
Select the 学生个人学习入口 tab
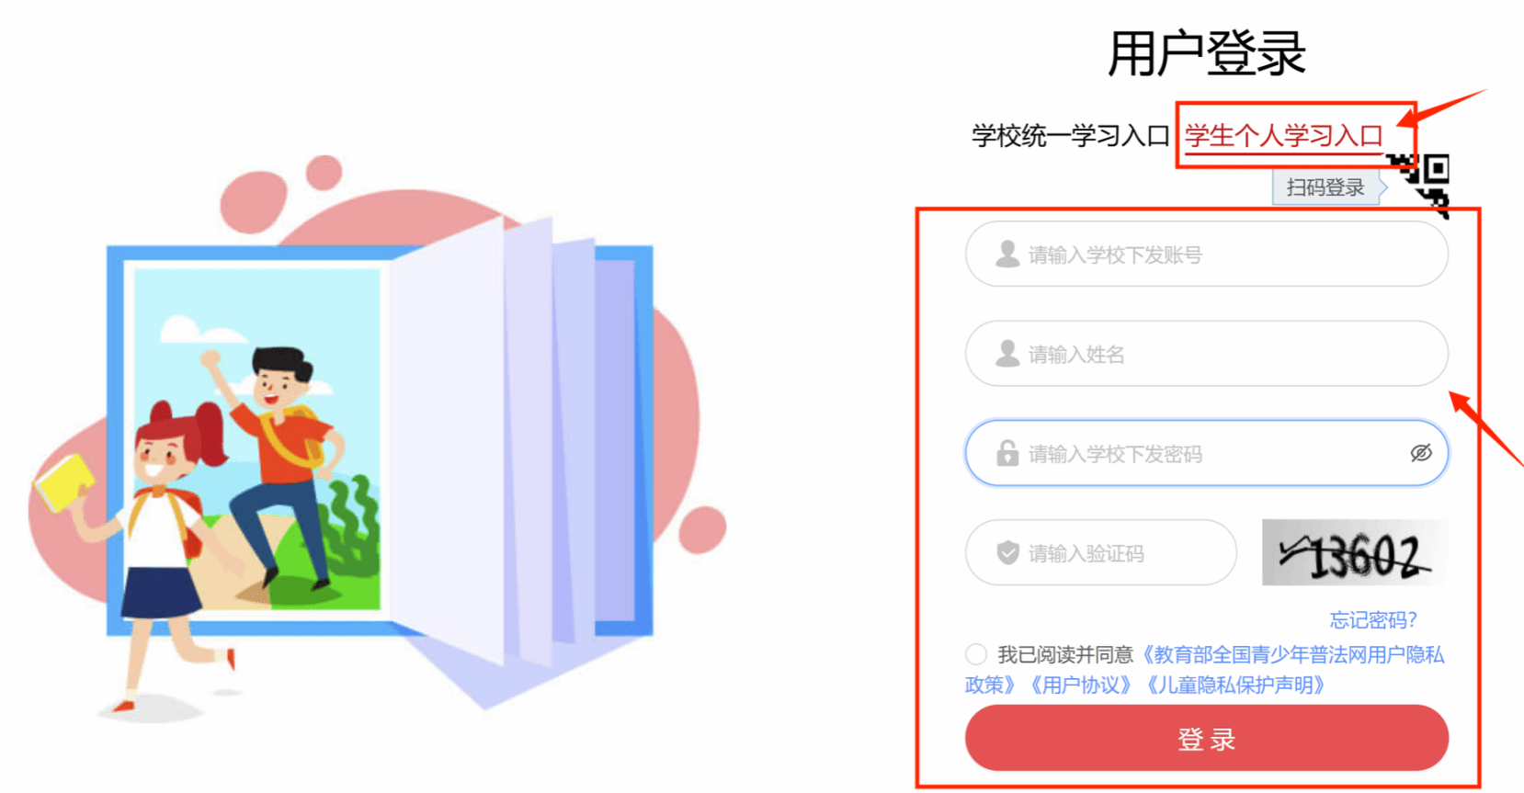(x=1284, y=136)
